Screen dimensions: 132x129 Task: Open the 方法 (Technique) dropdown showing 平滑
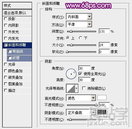click(79, 24)
